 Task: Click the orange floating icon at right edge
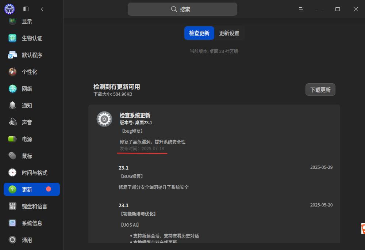pos(363,228)
